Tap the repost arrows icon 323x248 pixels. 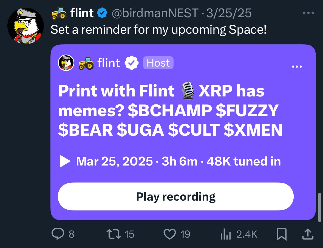[114, 234]
